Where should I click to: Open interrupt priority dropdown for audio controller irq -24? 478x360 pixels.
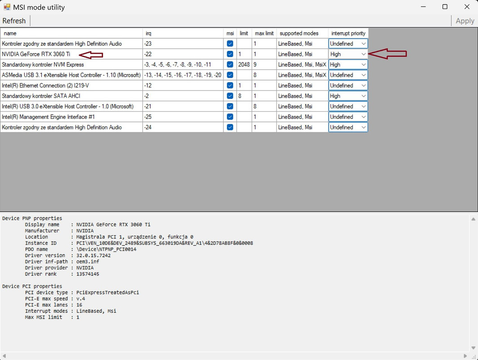(348, 127)
